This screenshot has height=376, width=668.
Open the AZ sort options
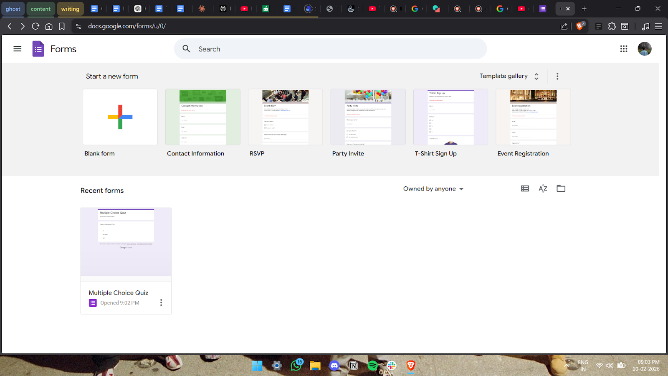[543, 189]
